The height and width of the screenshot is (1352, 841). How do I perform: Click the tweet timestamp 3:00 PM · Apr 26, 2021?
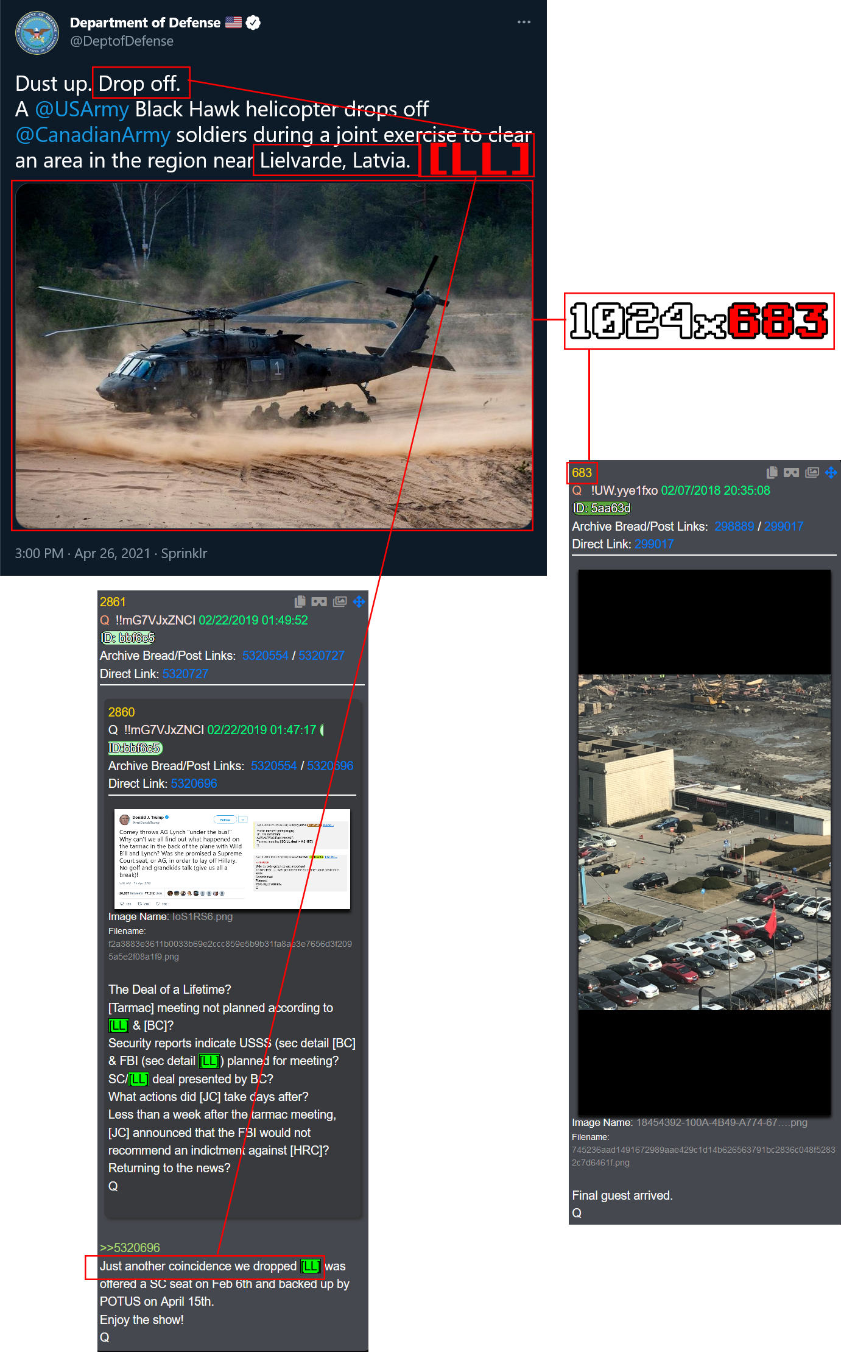click(82, 553)
